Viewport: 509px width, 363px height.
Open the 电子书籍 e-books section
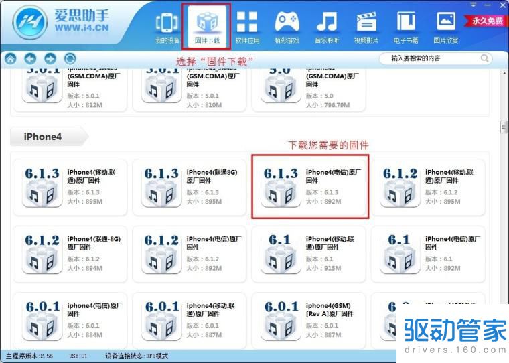[406, 27]
